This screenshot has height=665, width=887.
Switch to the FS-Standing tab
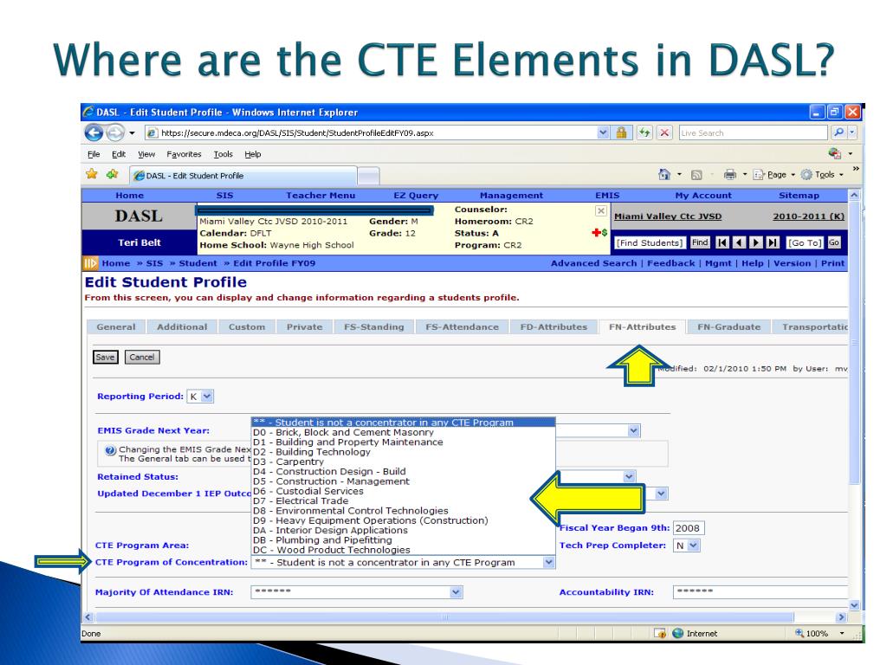tap(374, 326)
